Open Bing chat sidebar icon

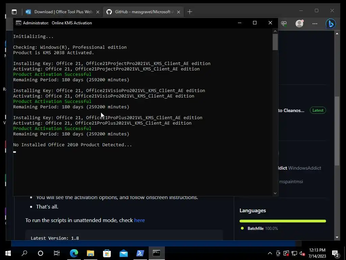pos(330,23)
